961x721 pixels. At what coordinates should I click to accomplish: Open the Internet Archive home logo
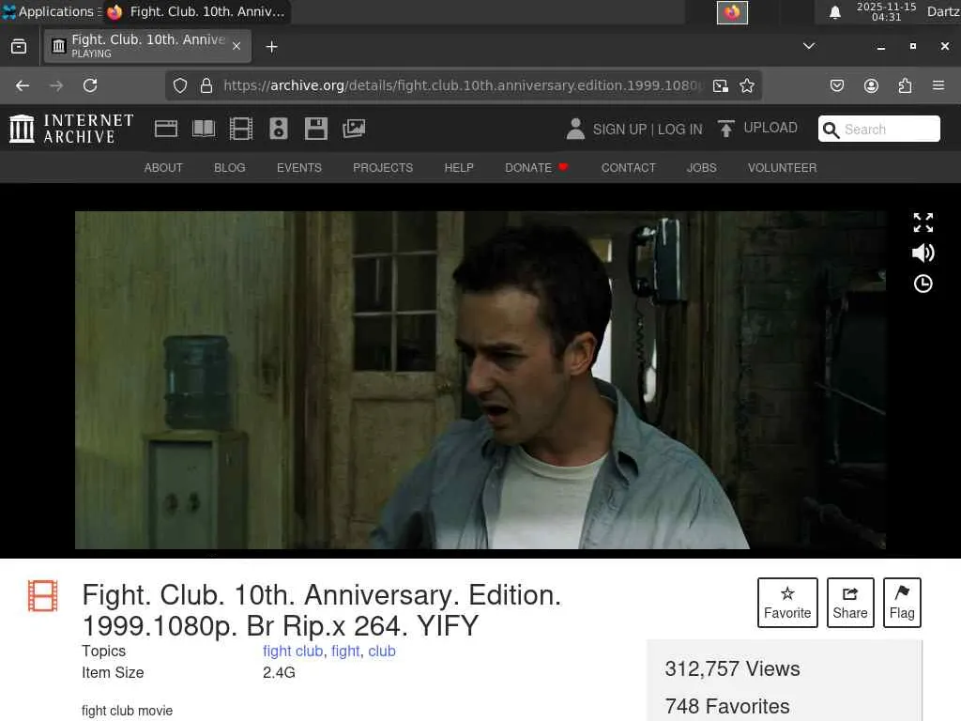tap(71, 129)
